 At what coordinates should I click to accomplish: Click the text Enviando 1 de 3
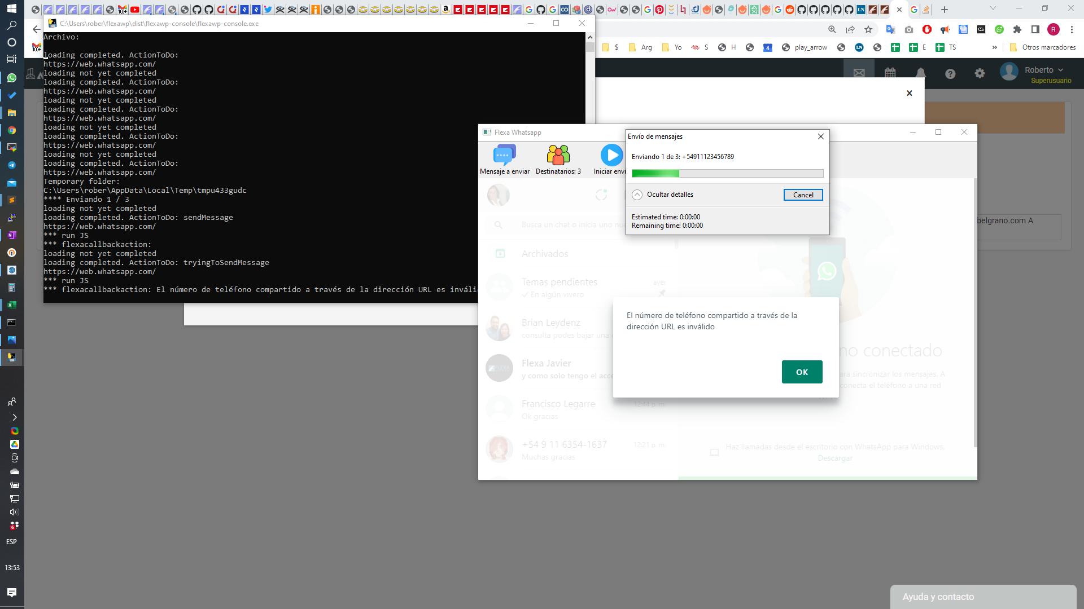click(655, 157)
